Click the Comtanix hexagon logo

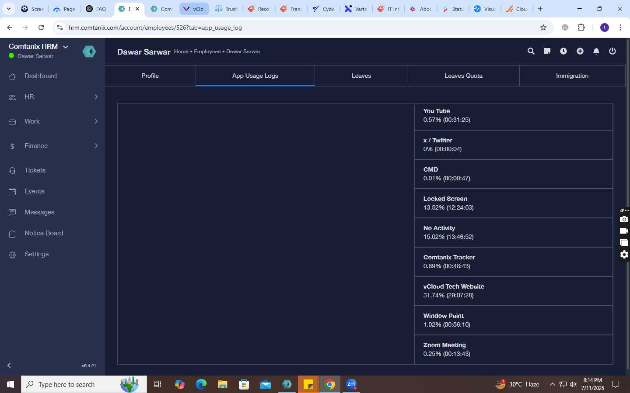(x=89, y=52)
